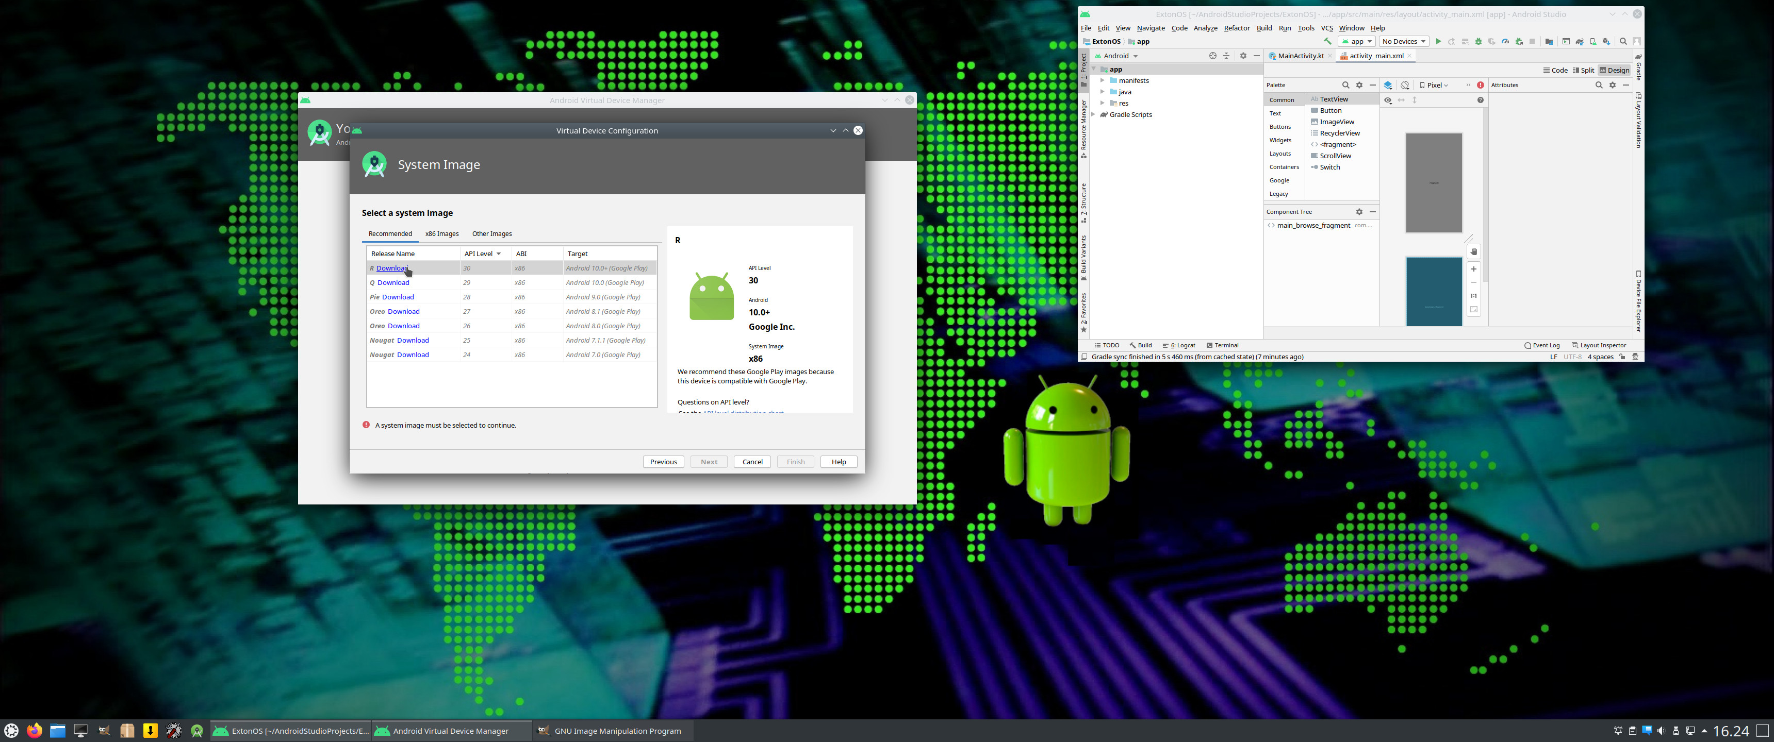This screenshot has width=1774, height=742.
Task: Open the Terminal tool window
Action: (x=1222, y=346)
